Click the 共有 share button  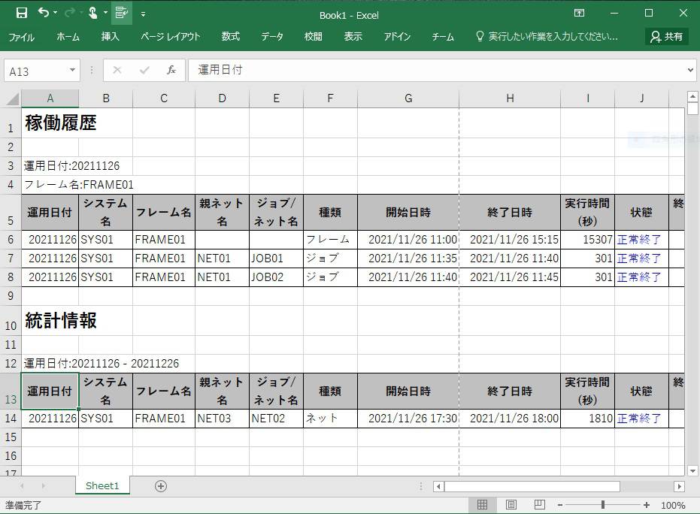tap(666, 37)
